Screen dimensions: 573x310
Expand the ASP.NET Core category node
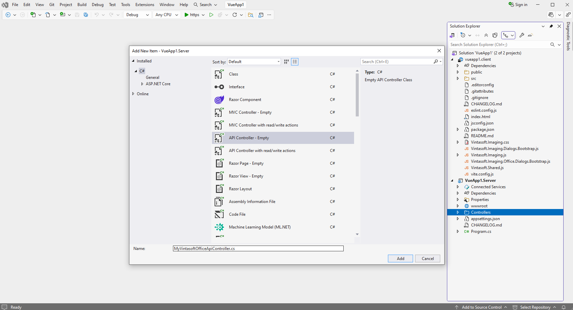[142, 84]
